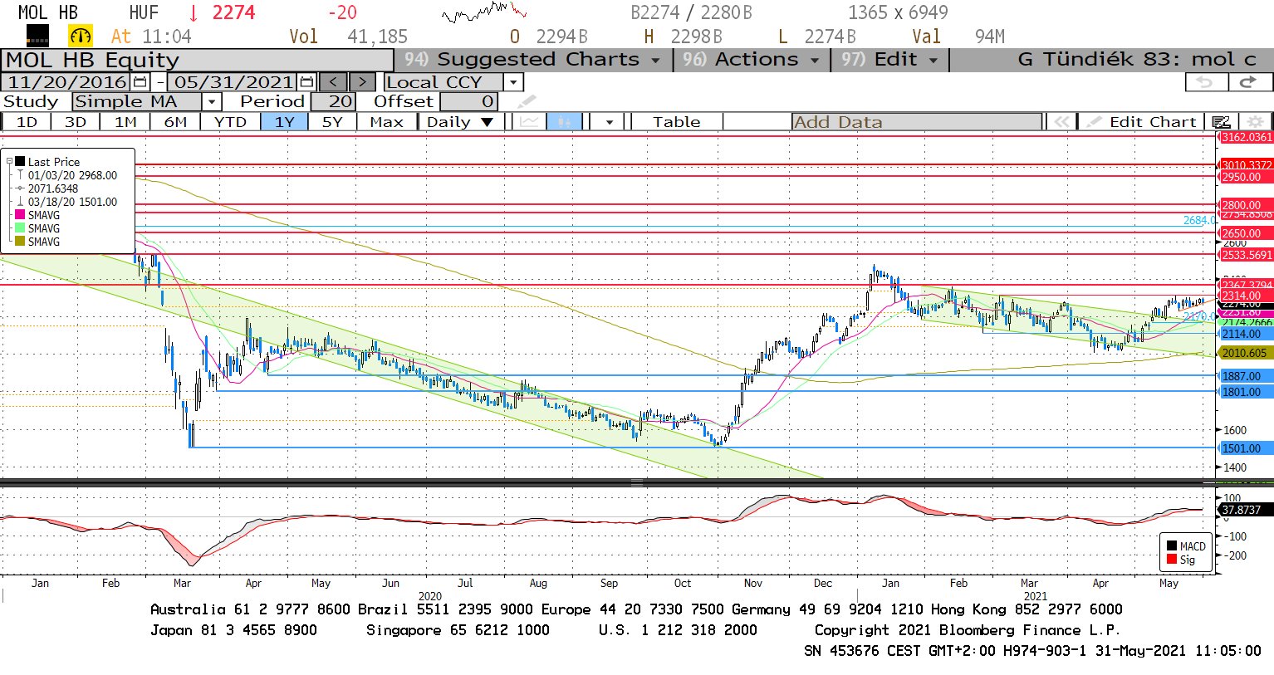Click the Add Data input box
This screenshot has width=1274, height=675.
(917, 122)
